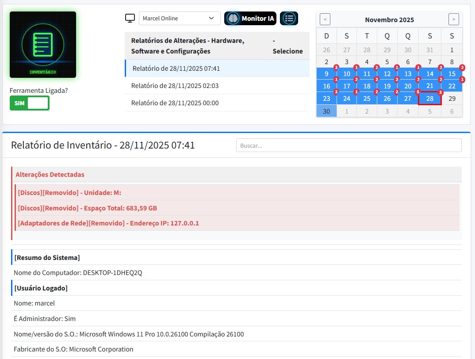Image resolution: width=475 pixels, height=359 pixels.
Task: Open the list icon button next to Monitor IA
Action: click(289, 19)
